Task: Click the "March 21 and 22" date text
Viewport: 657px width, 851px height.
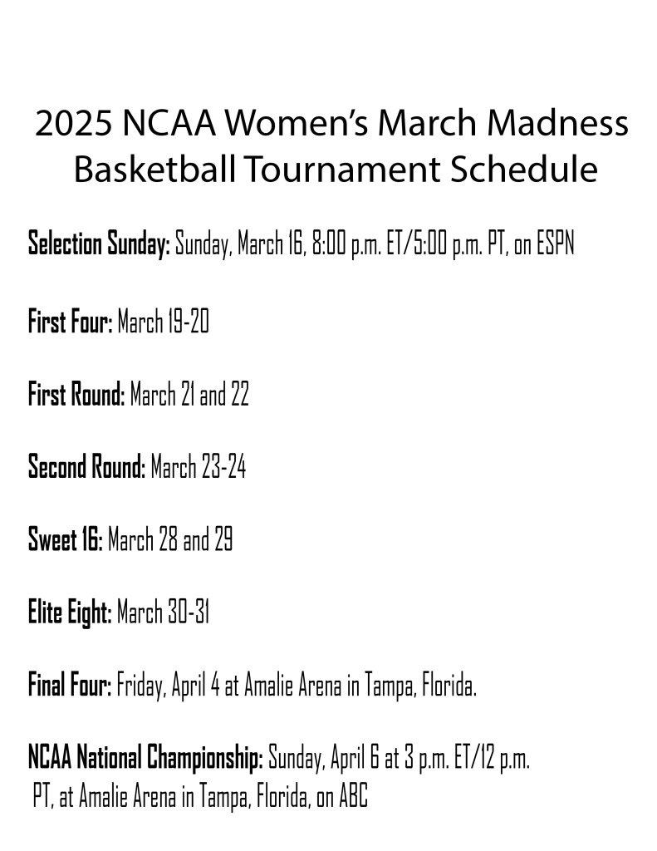Action: point(189,395)
